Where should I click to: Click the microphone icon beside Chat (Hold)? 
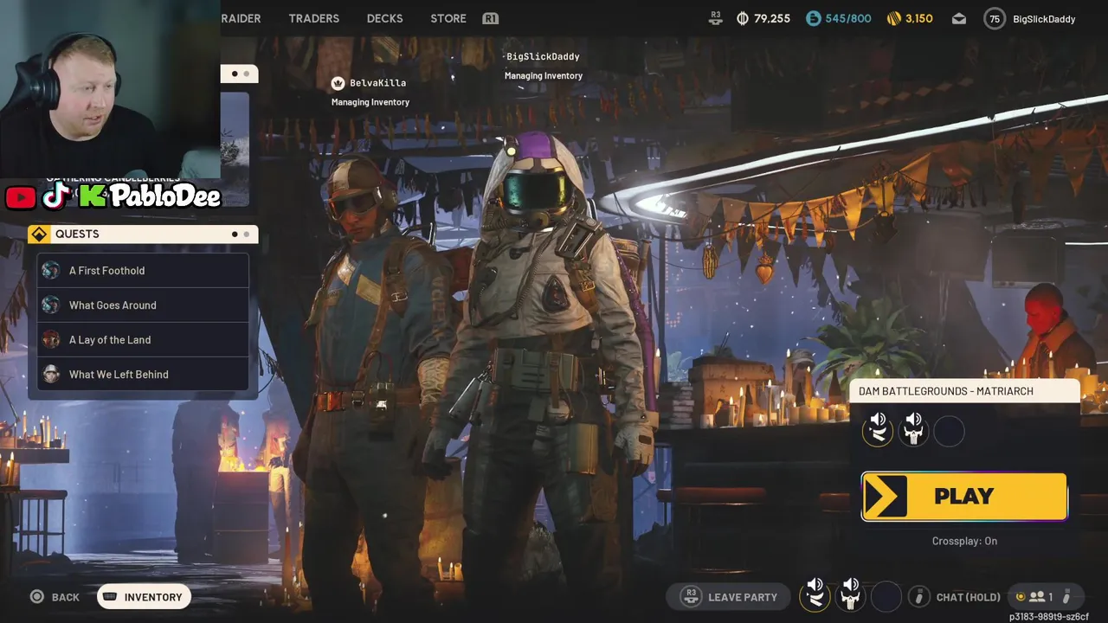coord(919,597)
